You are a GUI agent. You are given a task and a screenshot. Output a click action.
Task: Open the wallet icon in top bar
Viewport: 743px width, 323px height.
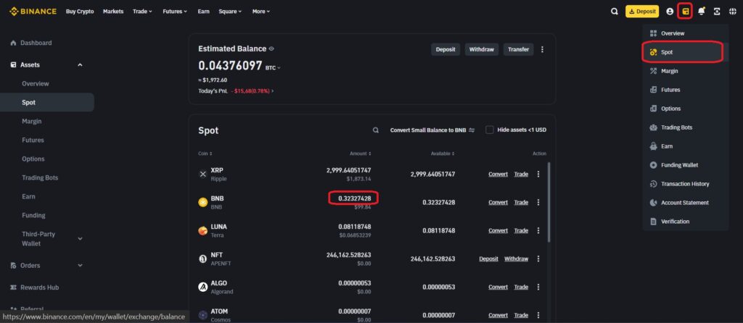point(685,12)
